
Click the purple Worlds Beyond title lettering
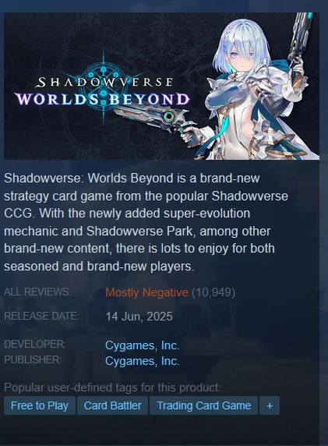[102, 99]
